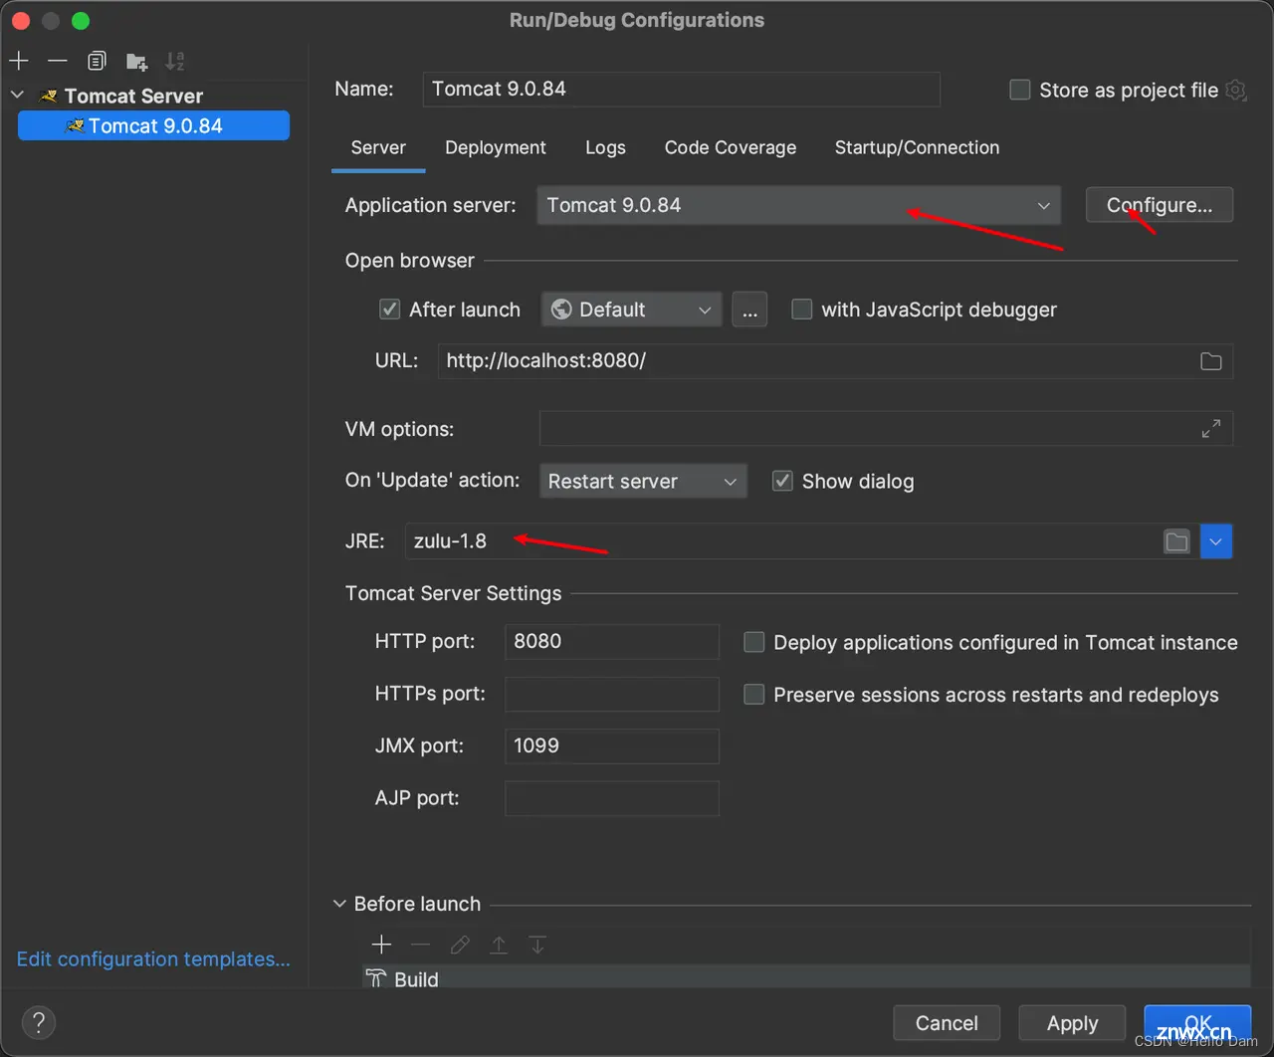Image resolution: width=1274 pixels, height=1057 pixels.
Task: Open settings gear beside Store as project file
Action: click(x=1235, y=90)
